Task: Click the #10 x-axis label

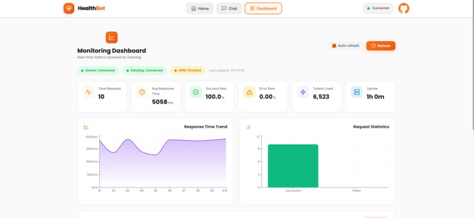Action: tap(224, 190)
